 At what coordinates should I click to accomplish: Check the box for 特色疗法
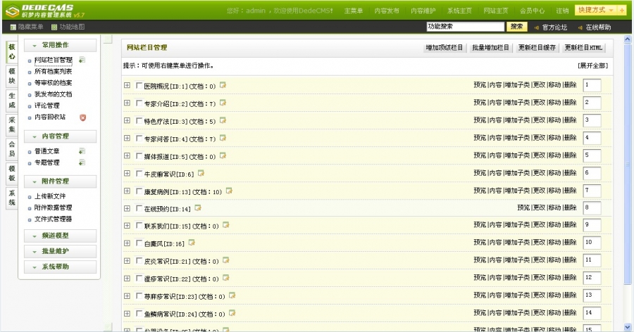[x=139, y=121]
